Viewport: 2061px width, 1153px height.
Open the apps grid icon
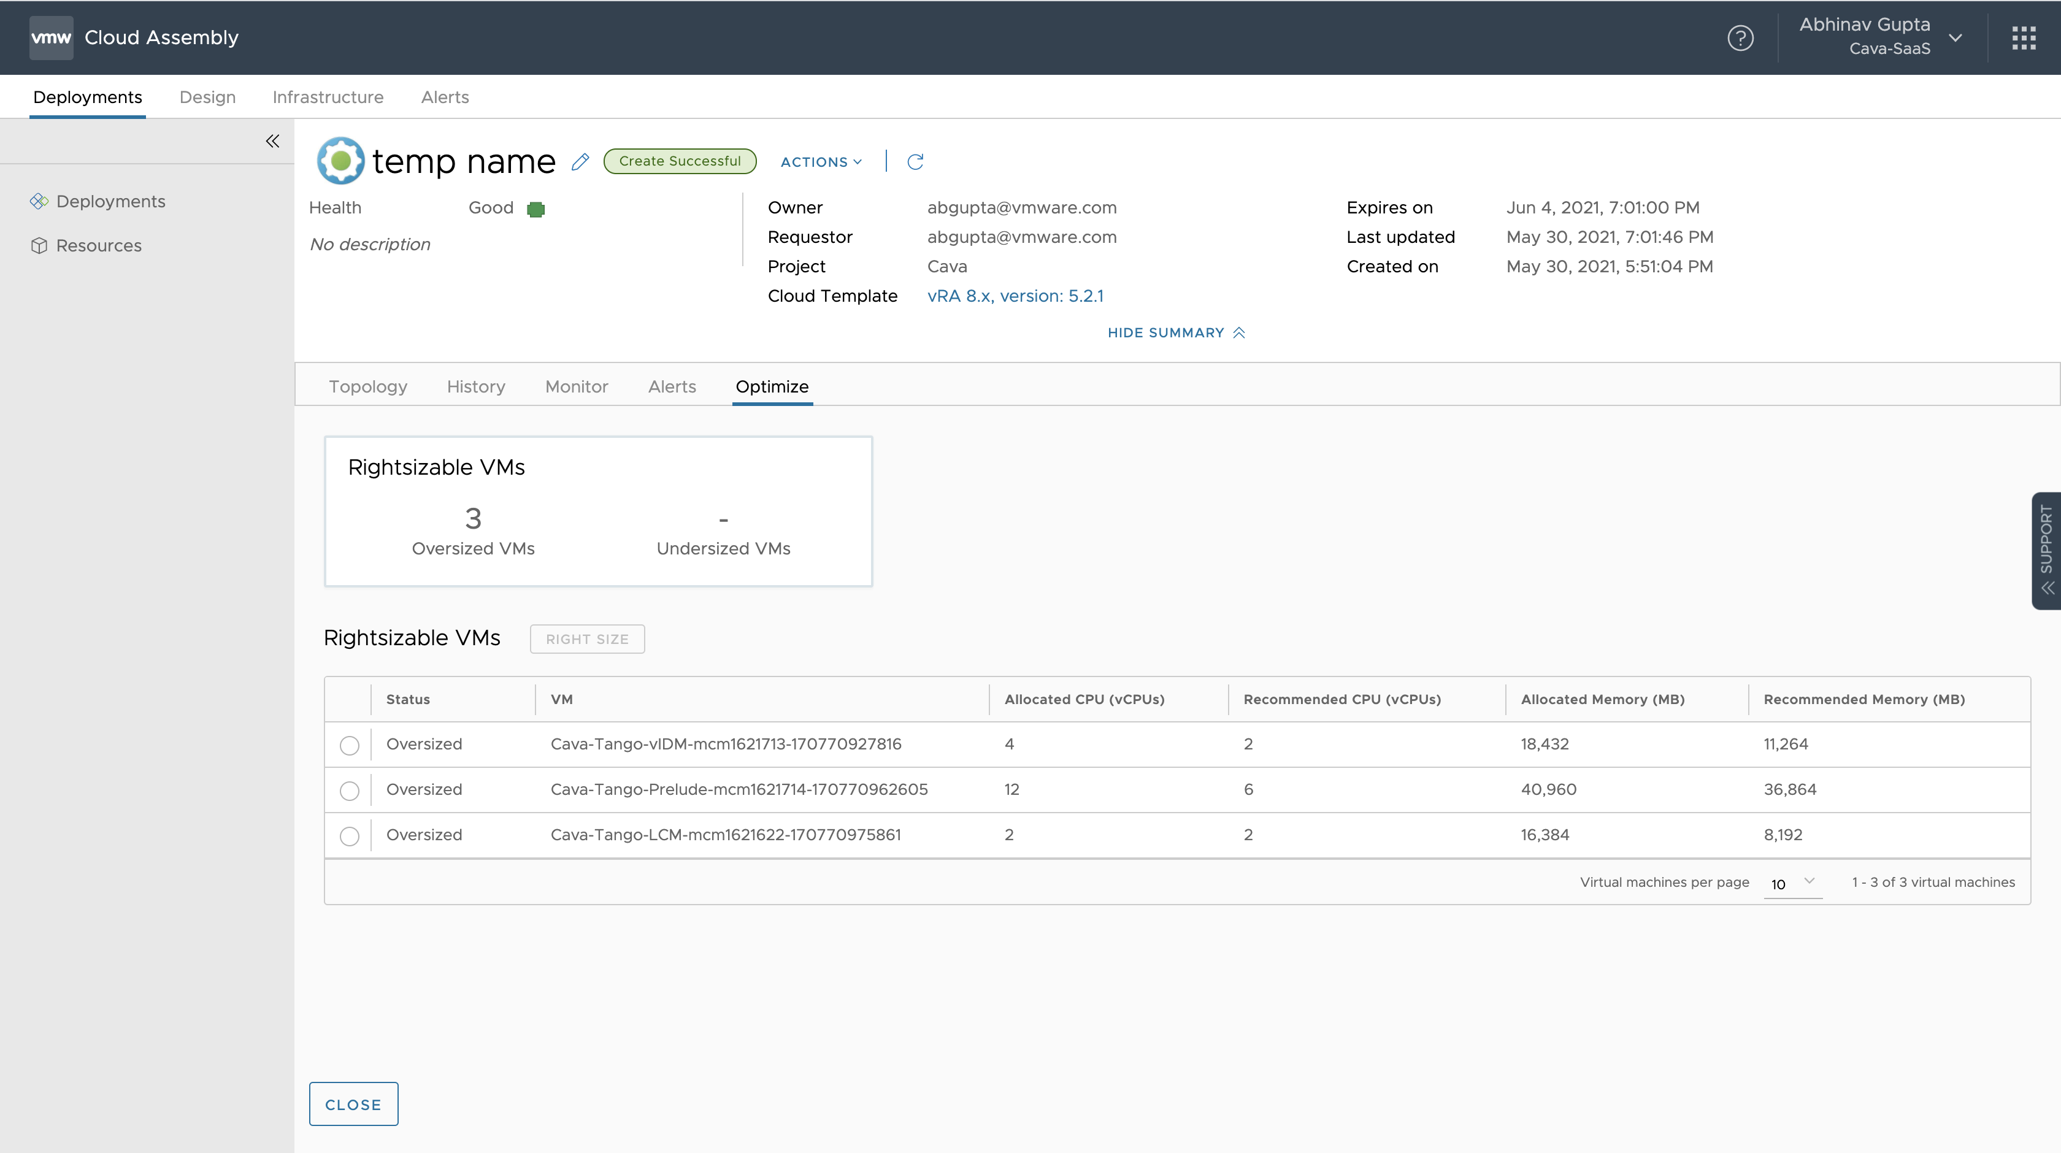(2024, 37)
